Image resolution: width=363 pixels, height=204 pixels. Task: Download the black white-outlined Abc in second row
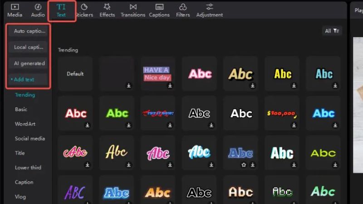pos(211,125)
